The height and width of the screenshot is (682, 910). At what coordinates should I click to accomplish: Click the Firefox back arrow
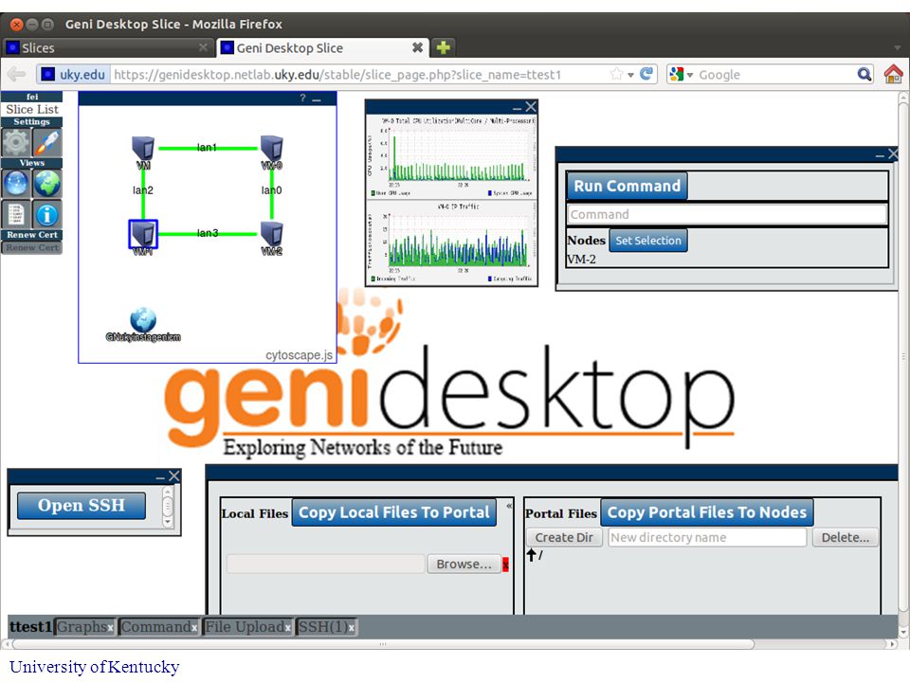pos(17,74)
